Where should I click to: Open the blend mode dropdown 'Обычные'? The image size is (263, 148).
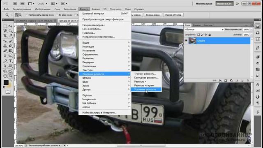pos(204,30)
